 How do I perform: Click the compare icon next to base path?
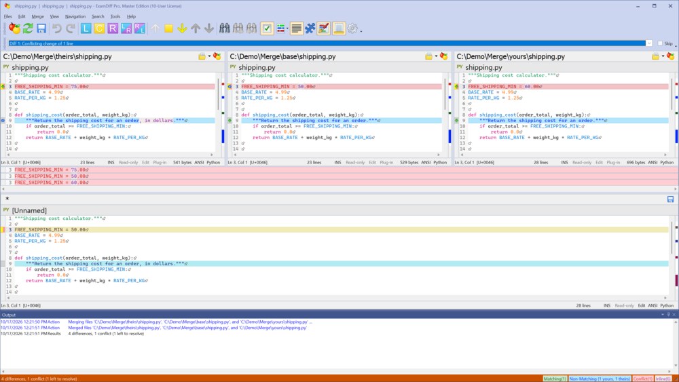[444, 56]
